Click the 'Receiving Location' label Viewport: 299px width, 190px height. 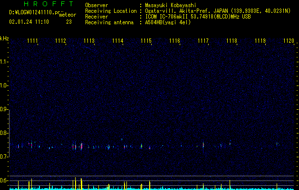tap(111, 11)
